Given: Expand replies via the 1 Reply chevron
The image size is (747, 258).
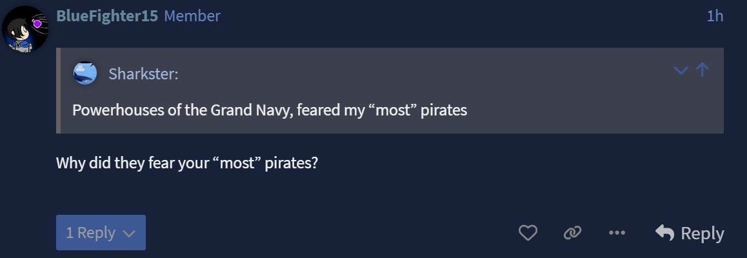Looking at the screenshot, I should [129, 233].
